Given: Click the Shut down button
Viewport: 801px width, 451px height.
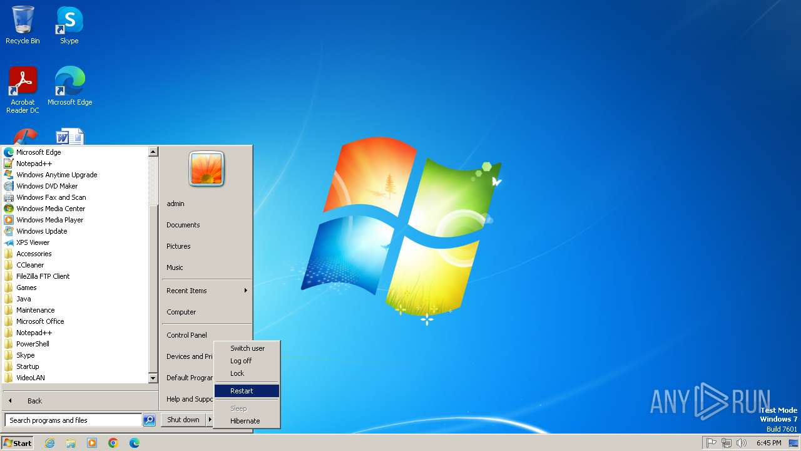Looking at the screenshot, I should [183, 420].
